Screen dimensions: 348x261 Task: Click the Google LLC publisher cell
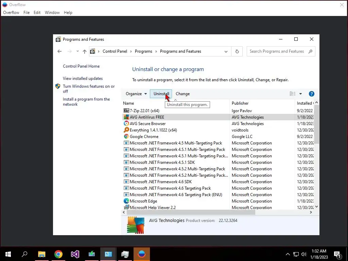242,136
